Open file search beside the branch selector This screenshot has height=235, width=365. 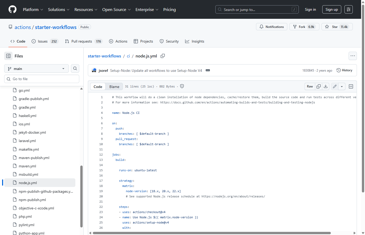(x=75, y=68)
